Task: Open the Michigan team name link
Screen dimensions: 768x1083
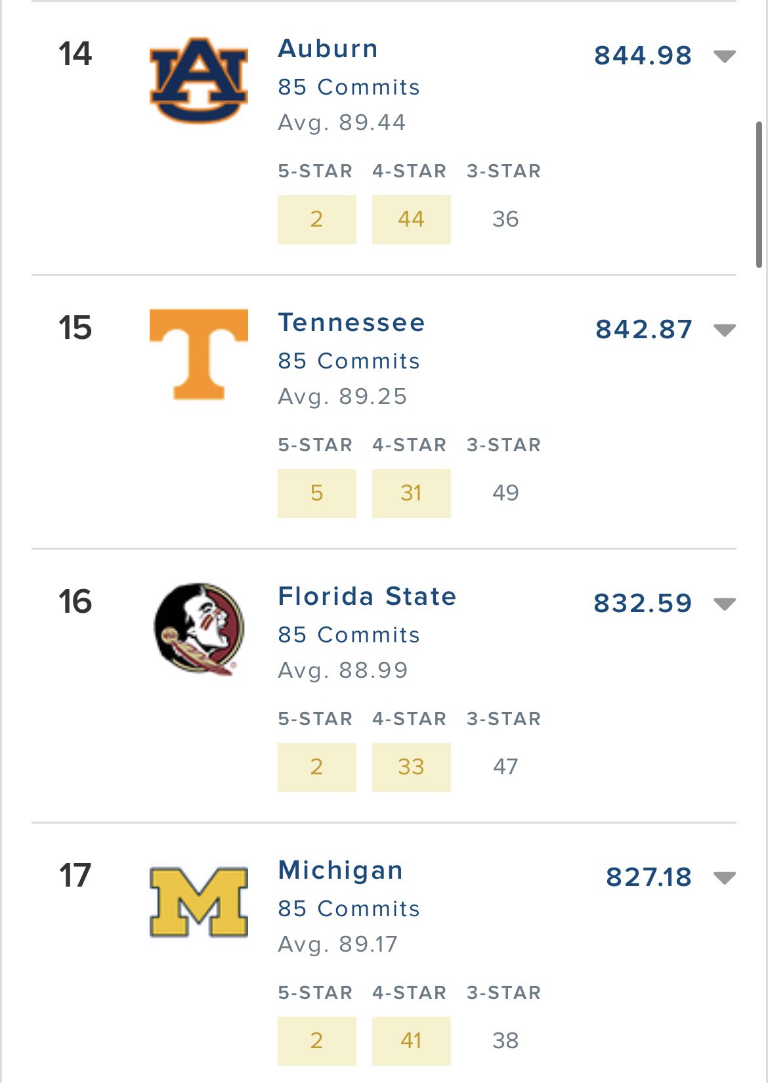Action: pos(340,870)
